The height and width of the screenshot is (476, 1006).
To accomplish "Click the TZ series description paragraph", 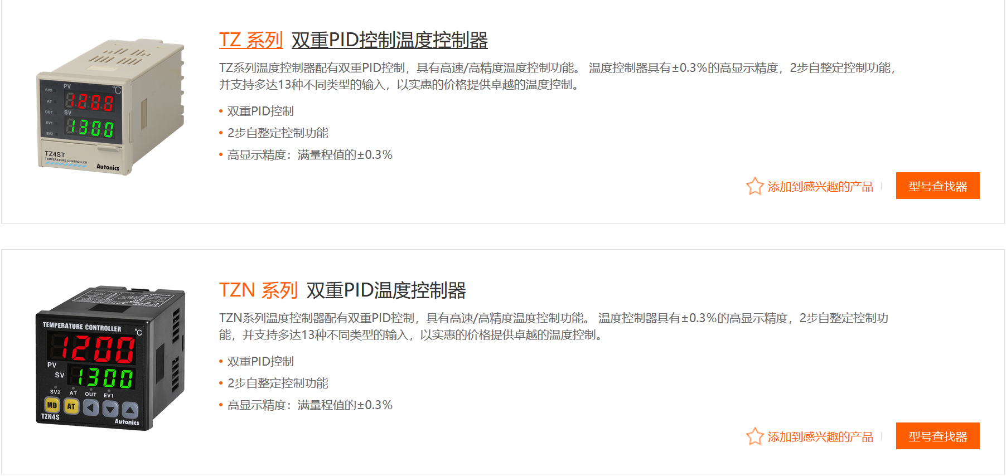I will pos(558,76).
